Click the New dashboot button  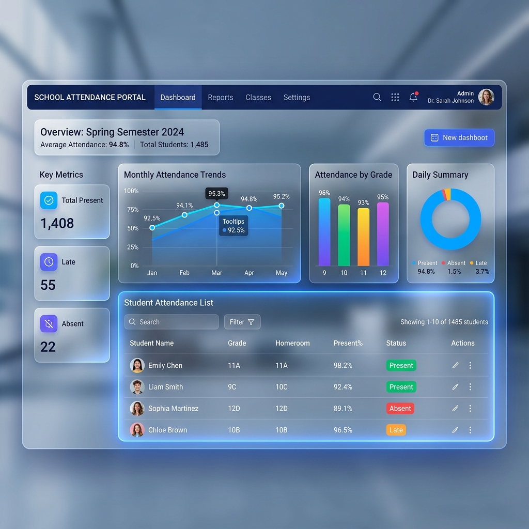(x=459, y=137)
